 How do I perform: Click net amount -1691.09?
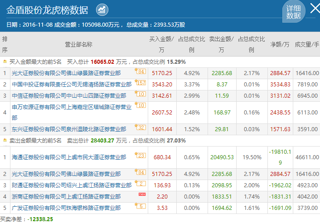point(280,208)
